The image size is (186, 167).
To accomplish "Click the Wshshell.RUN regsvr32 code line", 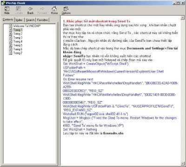I will (95, 114).
